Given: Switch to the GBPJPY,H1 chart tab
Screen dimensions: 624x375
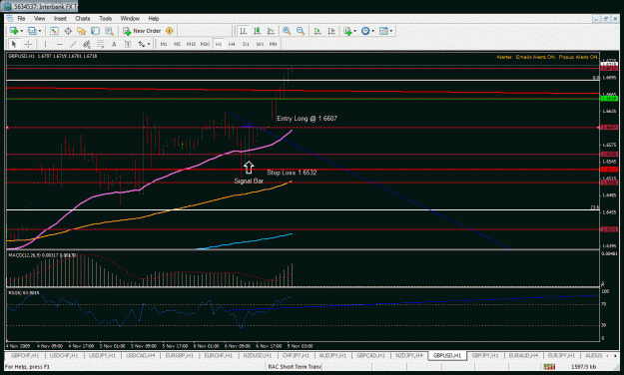Looking at the screenshot, I should point(485,355).
